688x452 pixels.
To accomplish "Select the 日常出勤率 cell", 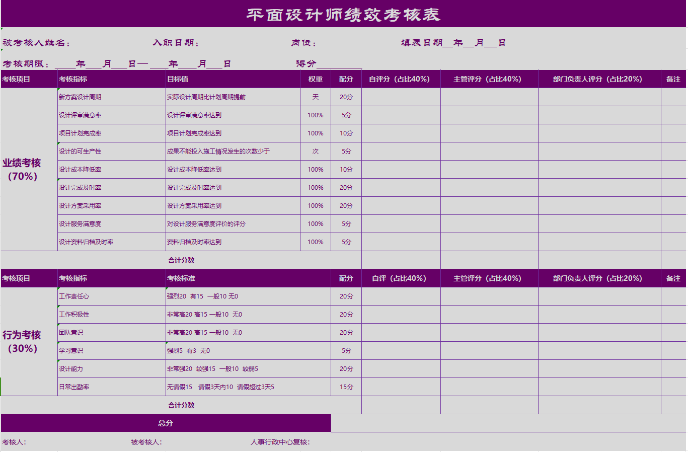I will (x=112, y=387).
